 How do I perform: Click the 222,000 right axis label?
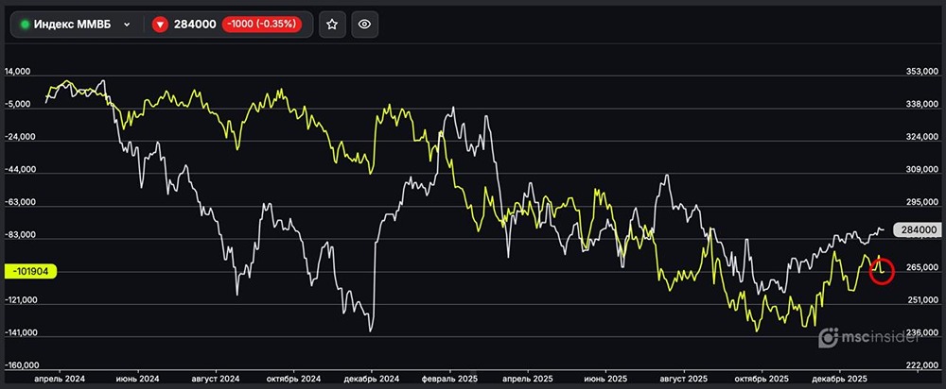click(x=921, y=365)
